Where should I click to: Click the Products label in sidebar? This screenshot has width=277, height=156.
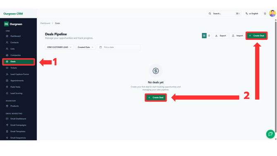coord(14,106)
